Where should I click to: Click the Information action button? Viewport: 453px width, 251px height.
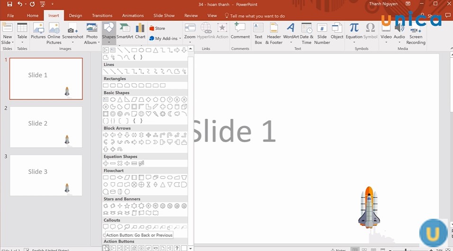[141, 248]
